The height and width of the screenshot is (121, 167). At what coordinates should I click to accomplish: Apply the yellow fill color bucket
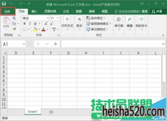pos(35,29)
